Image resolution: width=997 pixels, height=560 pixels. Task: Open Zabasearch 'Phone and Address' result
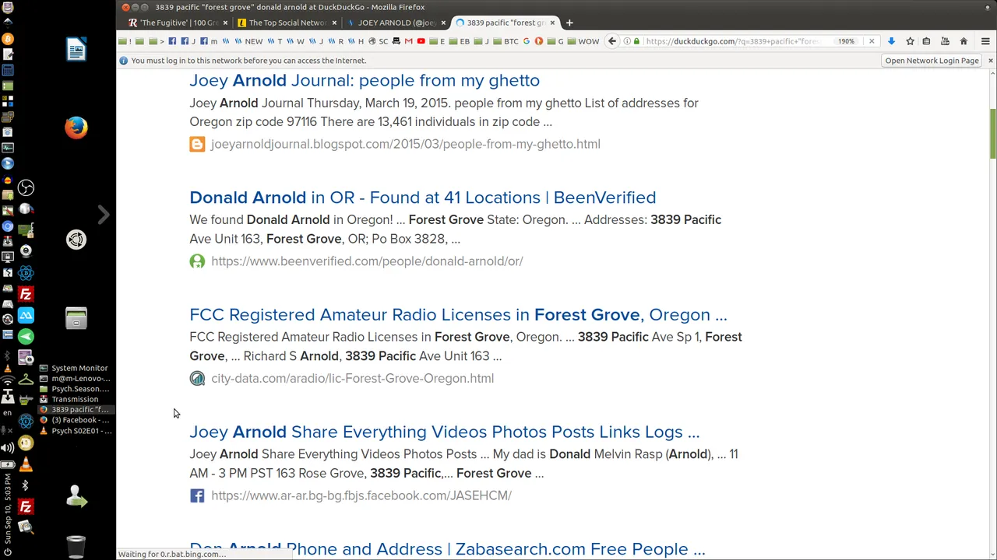click(x=447, y=548)
